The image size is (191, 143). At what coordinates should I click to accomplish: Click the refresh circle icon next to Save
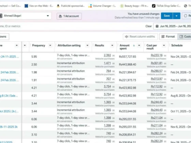tap(185, 16)
